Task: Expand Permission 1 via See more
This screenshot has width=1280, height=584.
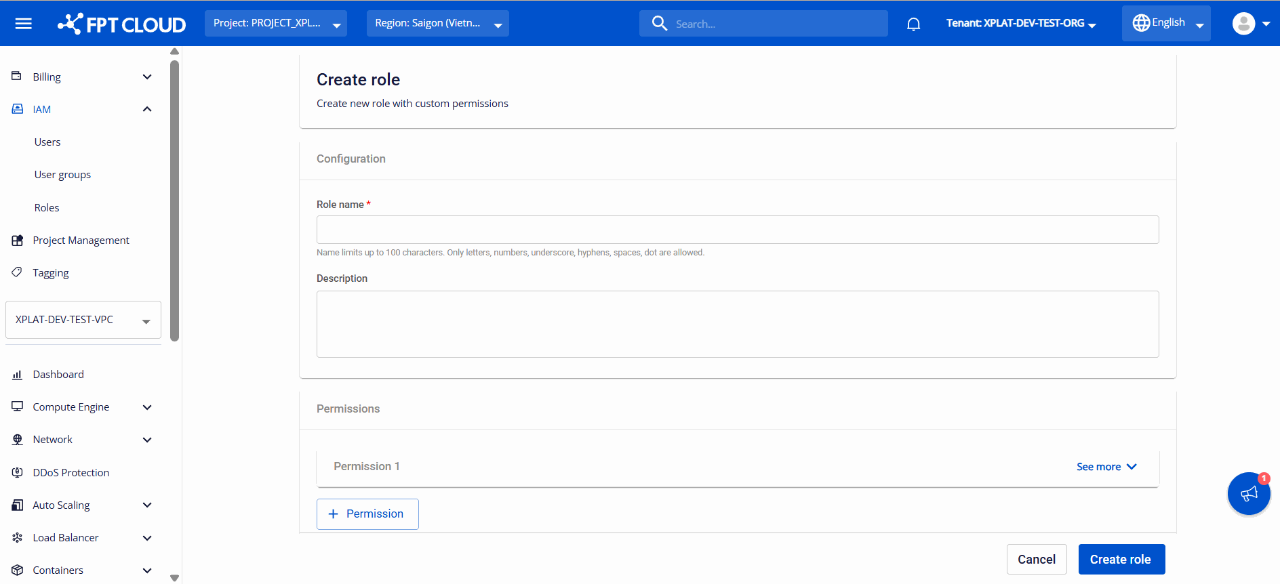Action: [x=1106, y=467]
